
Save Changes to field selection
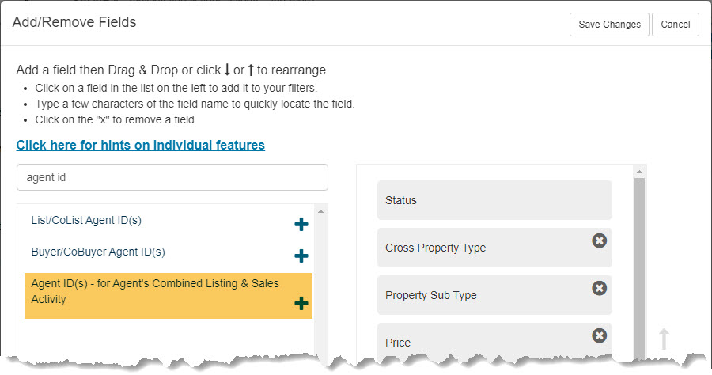coord(609,25)
